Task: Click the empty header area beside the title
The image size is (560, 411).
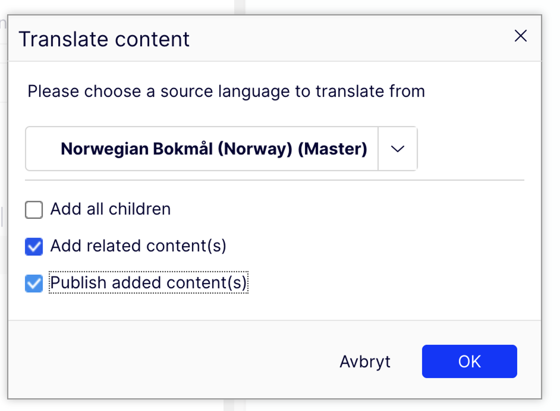Action: (350, 39)
